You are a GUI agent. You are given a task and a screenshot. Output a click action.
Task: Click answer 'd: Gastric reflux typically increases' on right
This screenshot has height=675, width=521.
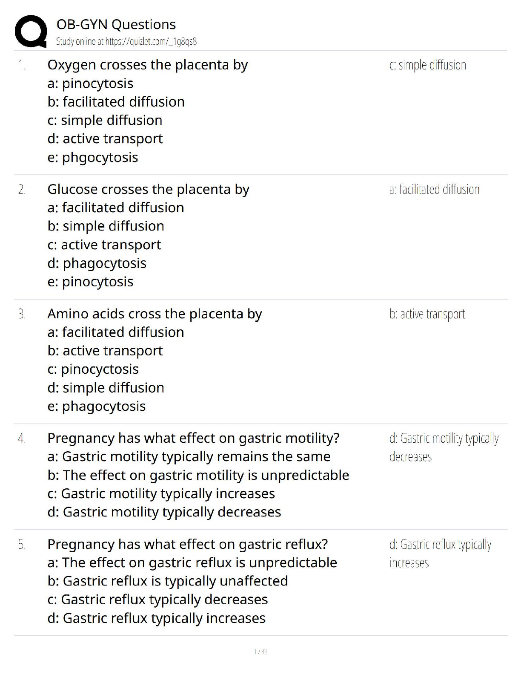[x=440, y=553]
